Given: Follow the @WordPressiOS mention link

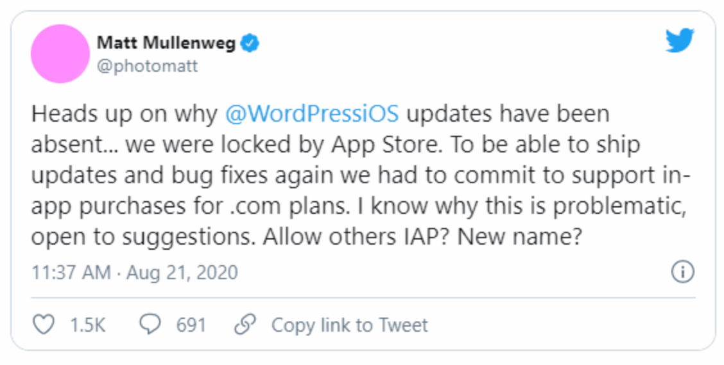Looking at the screenshot, I should [312, 114].
